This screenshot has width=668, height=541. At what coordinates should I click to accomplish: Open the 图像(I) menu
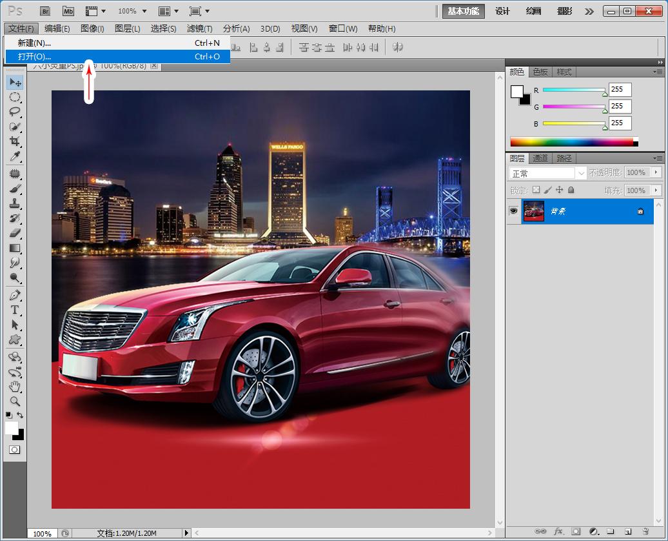[x=92, y=28]
